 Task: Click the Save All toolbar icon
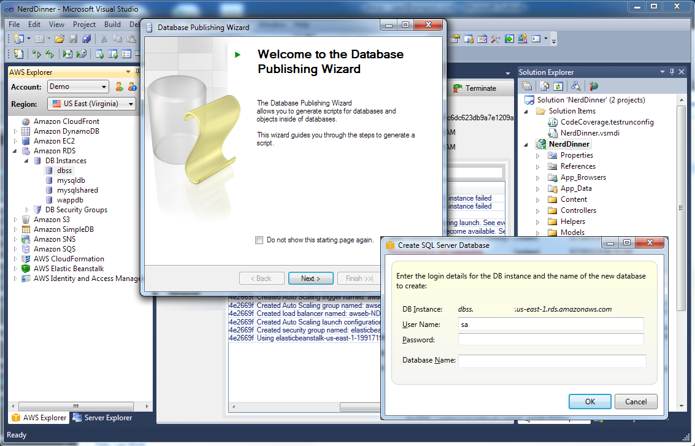(86, 39)
